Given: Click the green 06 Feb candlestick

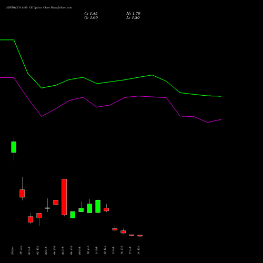Looking at the screenshot, I should pyautogui.click(x=73, y=215).
